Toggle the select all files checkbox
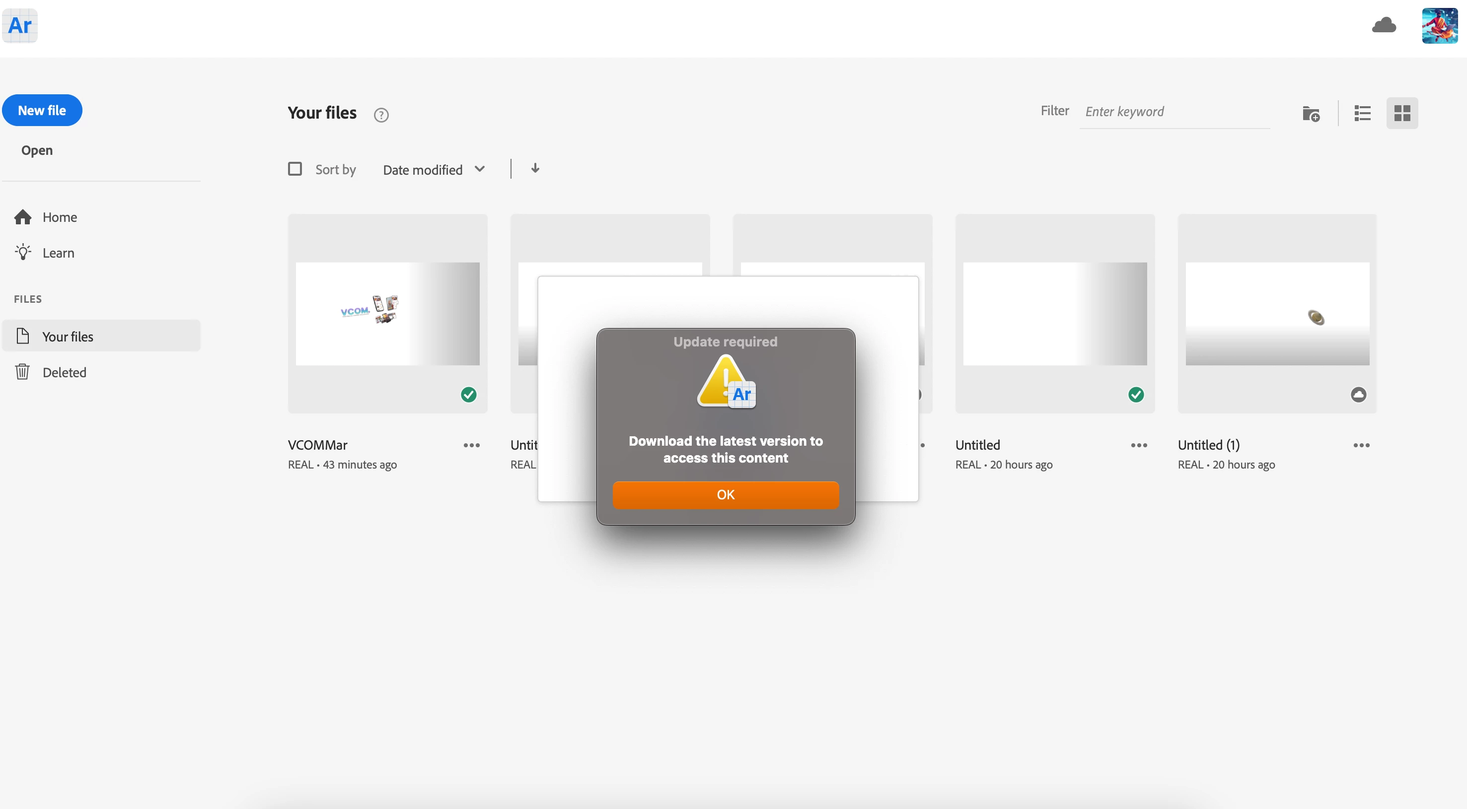The height and width of the screenshot is (809, 1467). (295, 169)
